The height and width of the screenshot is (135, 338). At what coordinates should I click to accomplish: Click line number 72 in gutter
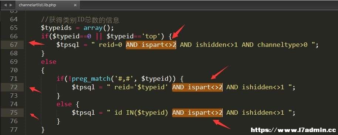[x=14, y=87]
